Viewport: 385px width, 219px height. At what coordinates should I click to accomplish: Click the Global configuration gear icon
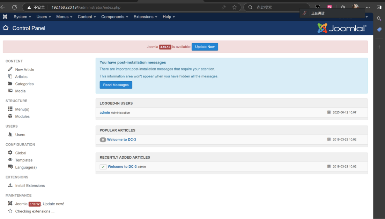click(x=10, y=152)
